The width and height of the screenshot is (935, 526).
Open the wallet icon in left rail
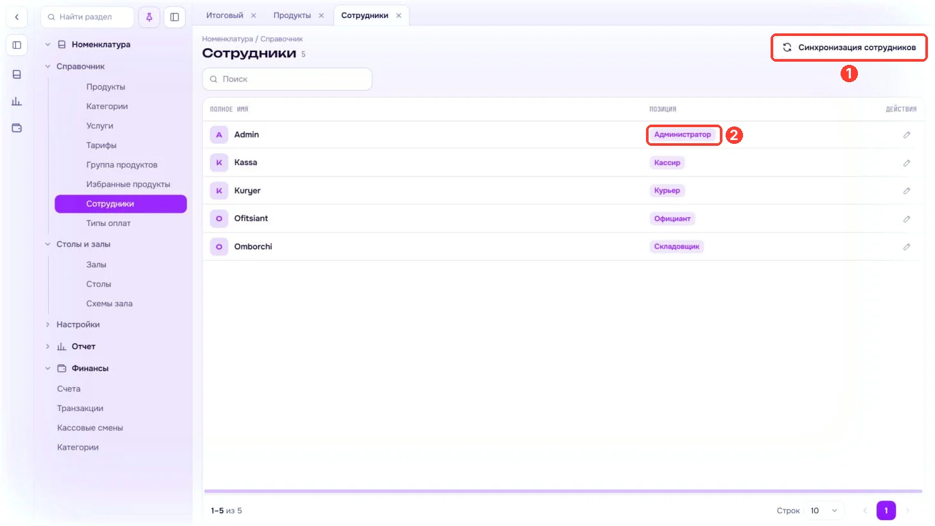pyautogui.click(x=17, y=128)
